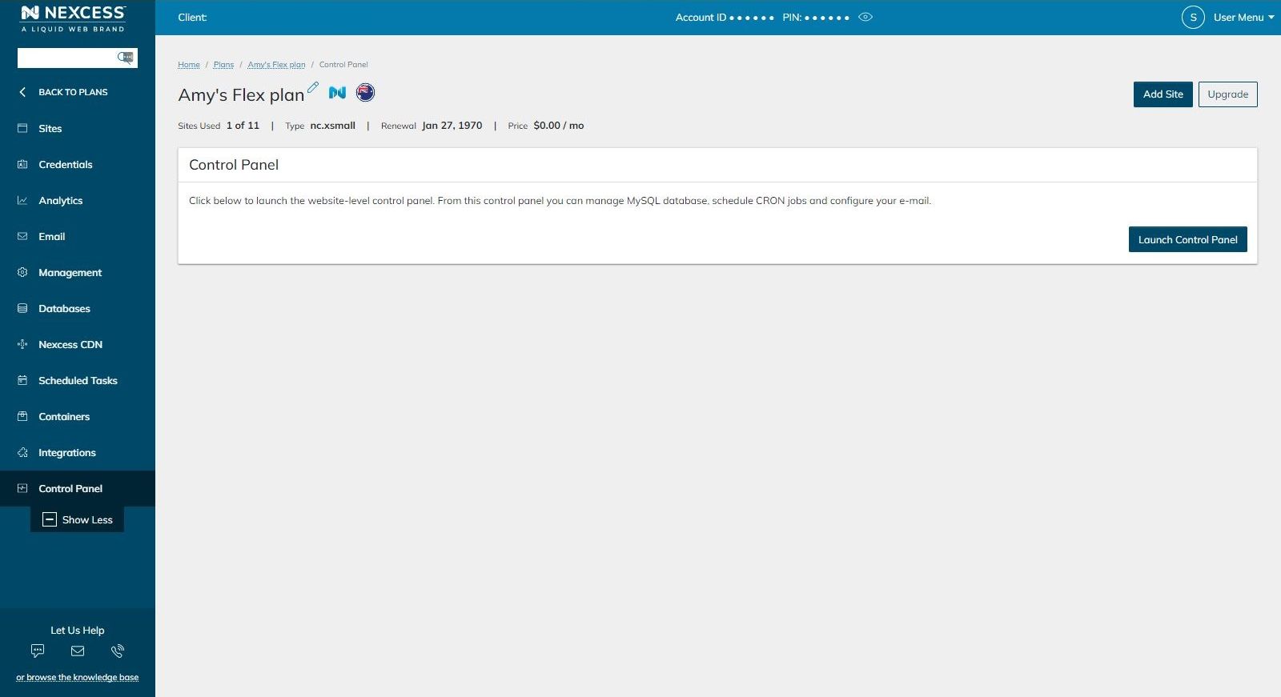Open the Home breadcrumb link
This screenshot has height=697, width=1281.
pos(189,65)
